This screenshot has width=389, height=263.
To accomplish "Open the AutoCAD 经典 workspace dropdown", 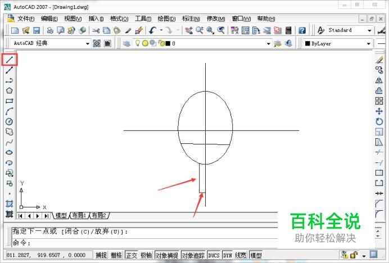I will point(87,44).
